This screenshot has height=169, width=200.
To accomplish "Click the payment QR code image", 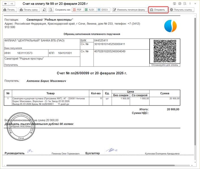I will (x=165, y=51).
